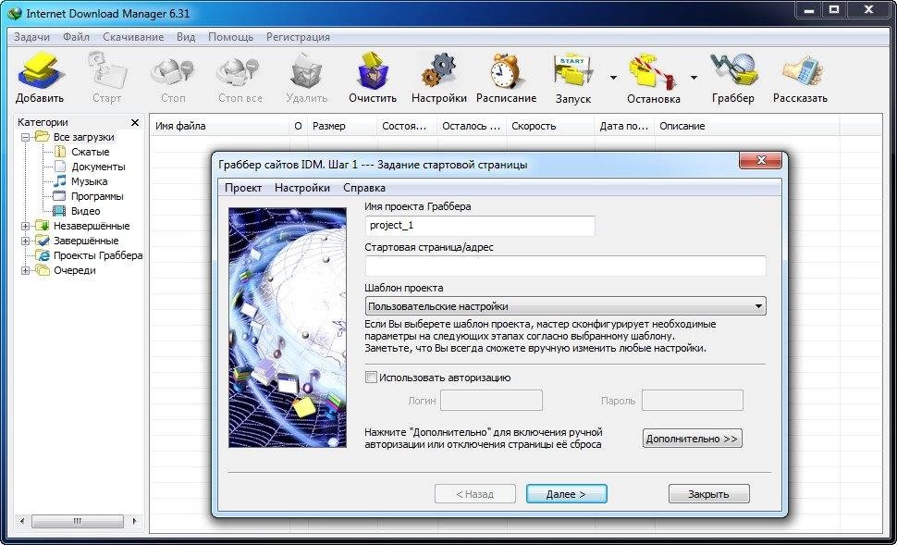Screen dimensions: 897x545
Task: Close the Граббер сайтов dialog
Action: point(760,161)
